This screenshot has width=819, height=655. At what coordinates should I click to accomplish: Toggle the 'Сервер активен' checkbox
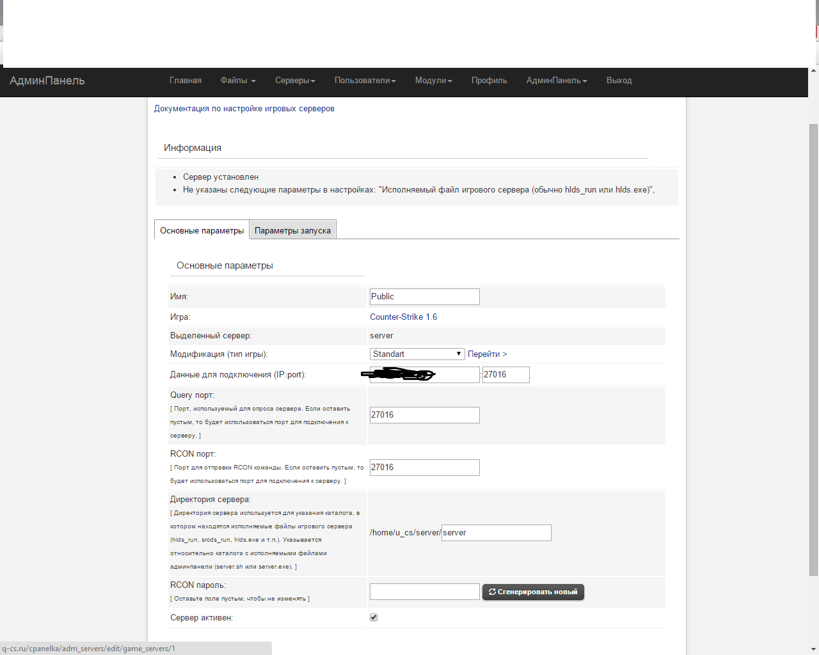coord(374,617)
